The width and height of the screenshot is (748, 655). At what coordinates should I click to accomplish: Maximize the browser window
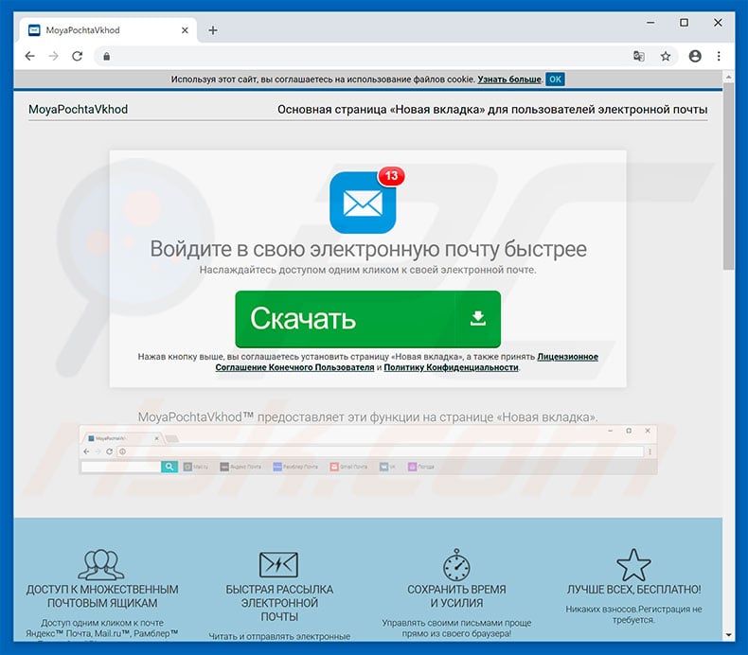684,23
